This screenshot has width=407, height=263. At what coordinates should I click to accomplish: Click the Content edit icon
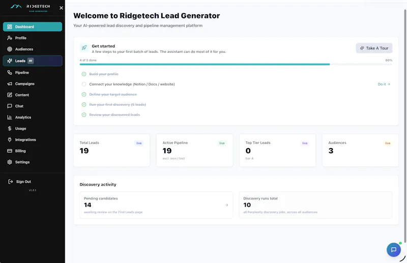coord(10,95)
